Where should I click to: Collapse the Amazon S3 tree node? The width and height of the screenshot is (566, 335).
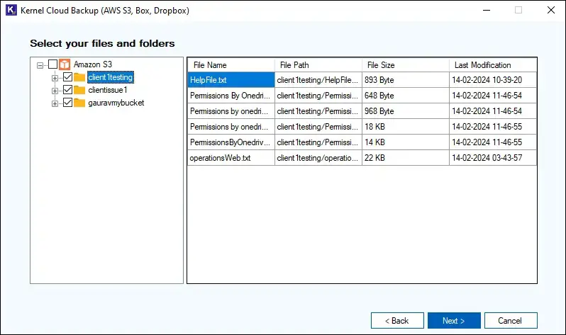(x=40, y=65)
